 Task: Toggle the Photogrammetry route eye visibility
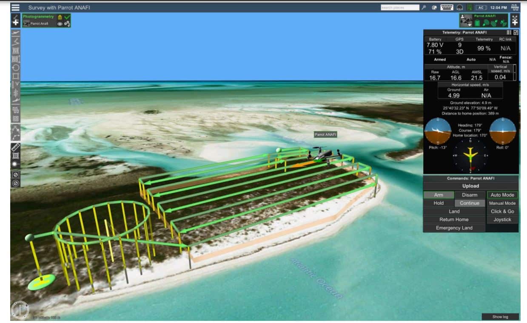pyautogui.click(x=60, y=24)
